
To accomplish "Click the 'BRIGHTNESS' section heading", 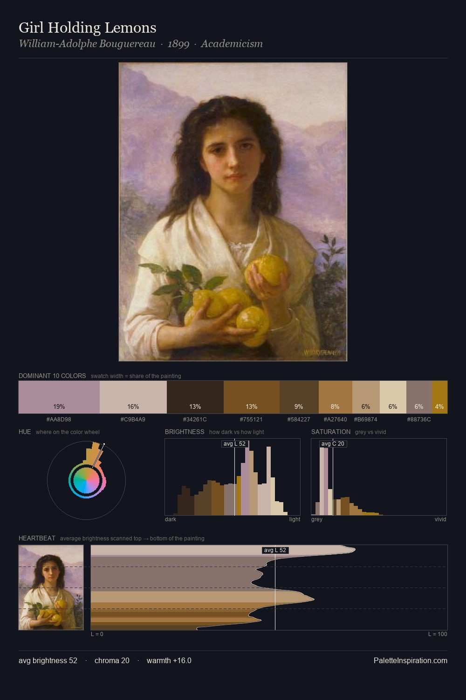I will pos(185,432).
